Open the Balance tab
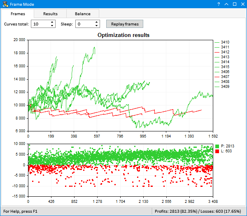This screenshot has width=247, height=216. tap(83, 14)
